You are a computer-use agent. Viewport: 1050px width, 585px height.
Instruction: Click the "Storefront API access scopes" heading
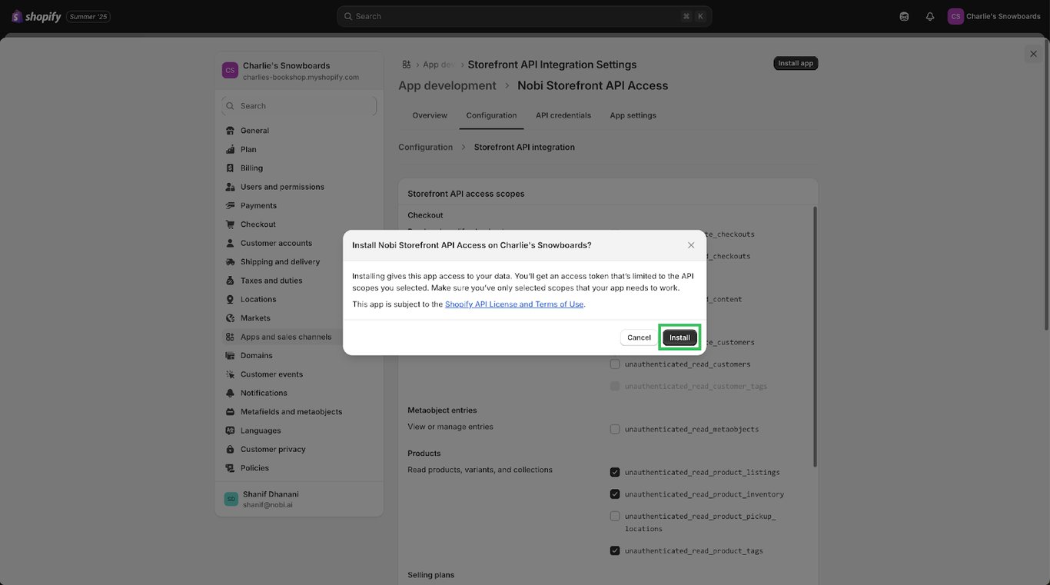click(x=466, y=194)
